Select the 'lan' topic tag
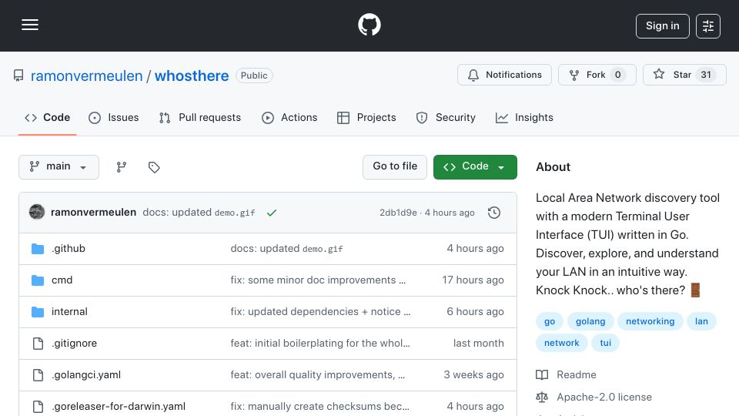The width and height of the screenshot is (739, 416). [x=701, y=321]
